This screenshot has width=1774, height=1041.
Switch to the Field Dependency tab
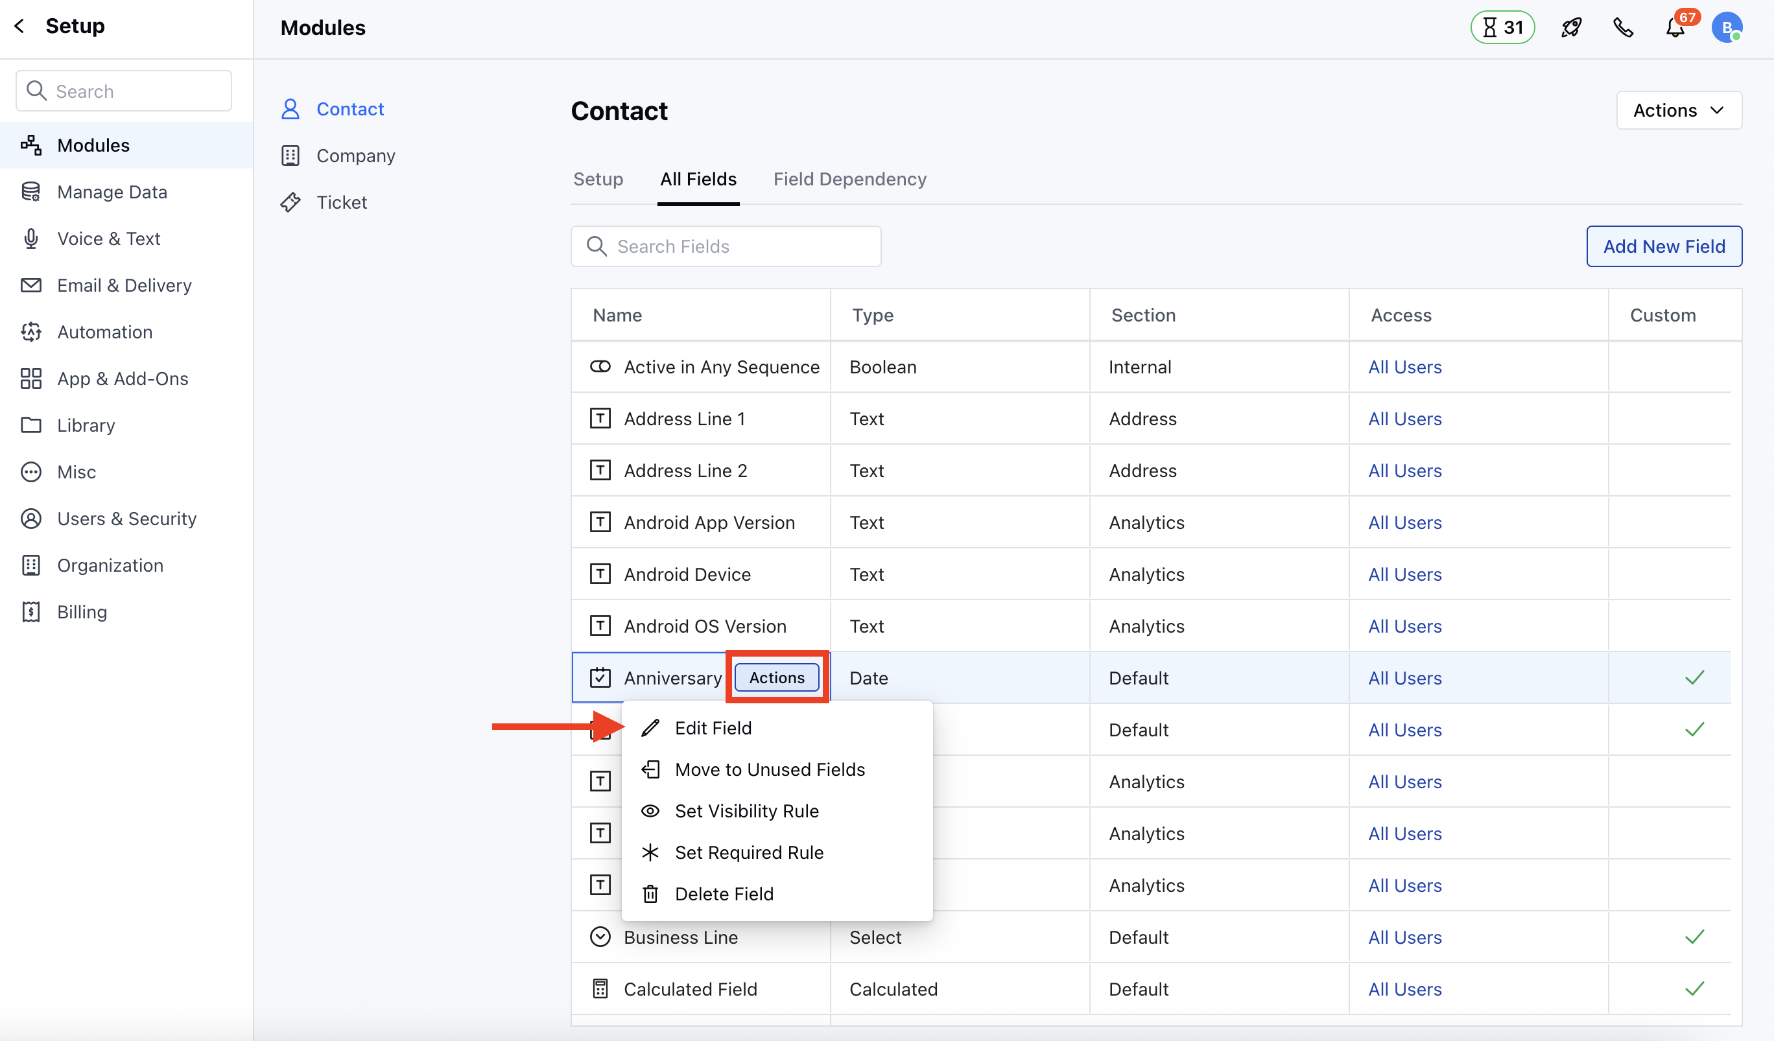click(849, 180)
